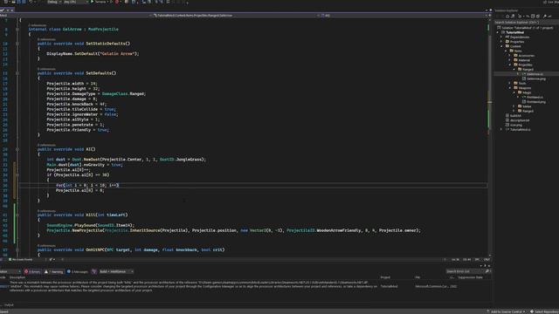The width and height of the screenshot is (559, 314).
Task: Click Select Repository in status bar
Action: [544, 311]
